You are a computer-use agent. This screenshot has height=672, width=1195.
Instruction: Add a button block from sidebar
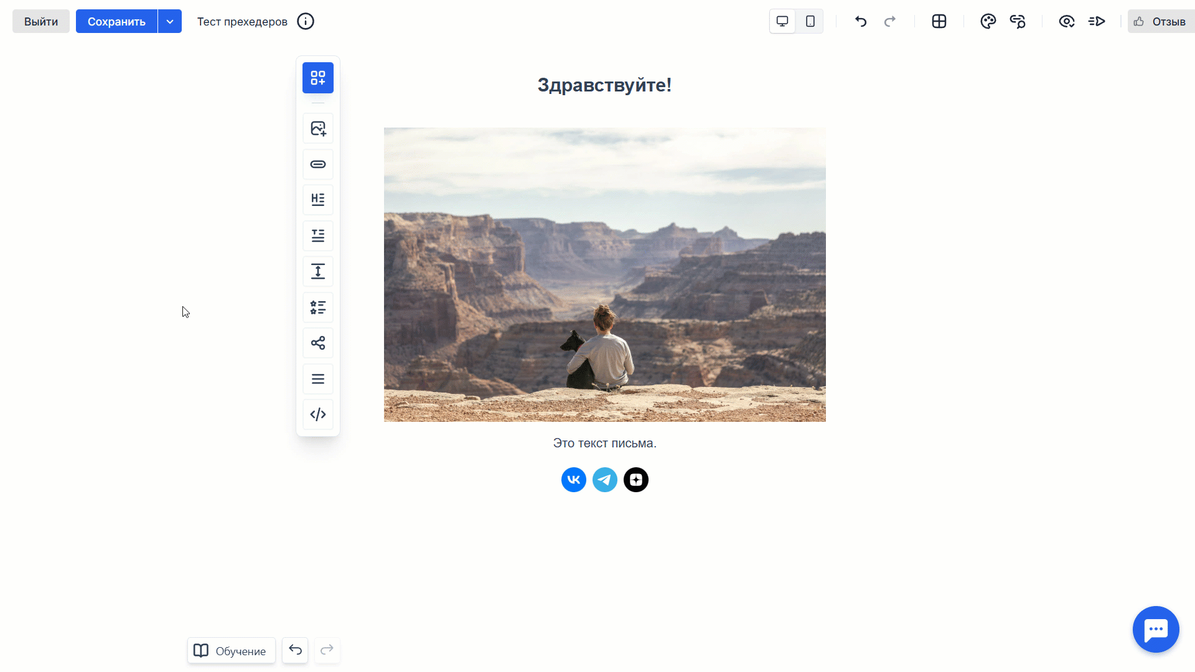click(x=317, y=164)
